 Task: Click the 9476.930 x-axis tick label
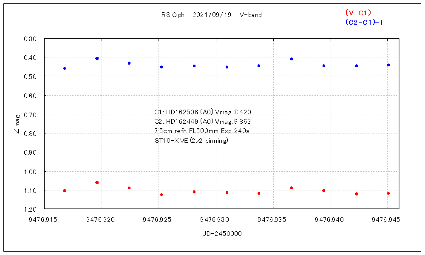[216, 220]
